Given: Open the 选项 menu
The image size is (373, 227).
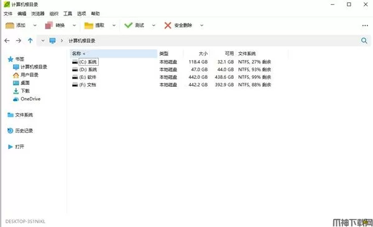Looking at the screenshot, I should pyautogui.click(x=81, y=14).
